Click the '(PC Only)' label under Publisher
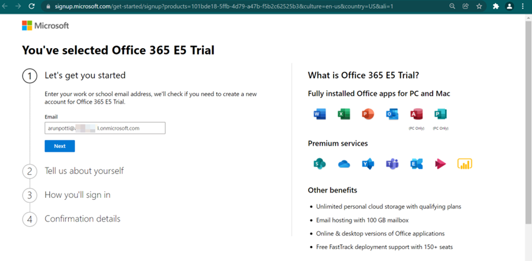The width and height of the screenshot is (532, 261). click(x=441, y=129)
